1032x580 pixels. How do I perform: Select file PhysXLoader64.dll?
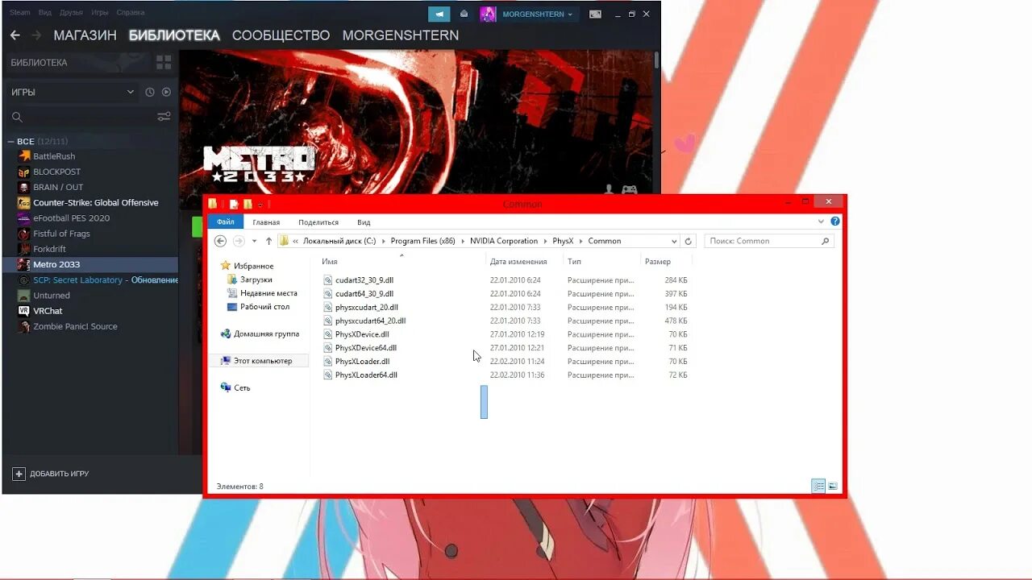coord(366,375)
